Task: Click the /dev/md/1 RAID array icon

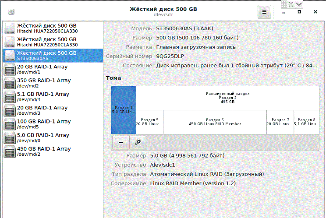Action: tap(10, 69)
